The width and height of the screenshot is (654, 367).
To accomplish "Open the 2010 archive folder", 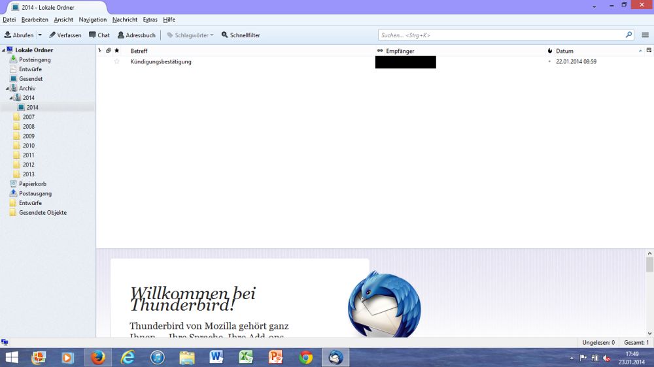I will [x=28, y=146].
